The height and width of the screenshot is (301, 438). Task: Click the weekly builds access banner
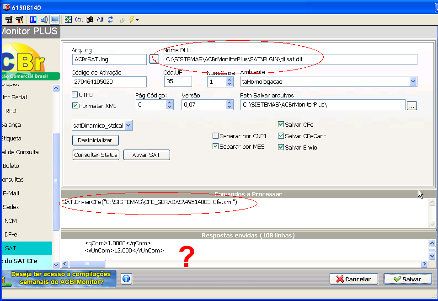click(x=59, y=278)
